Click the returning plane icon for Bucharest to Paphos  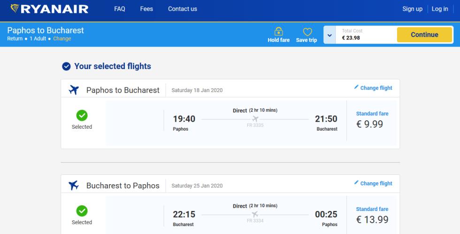click(74, 185)
